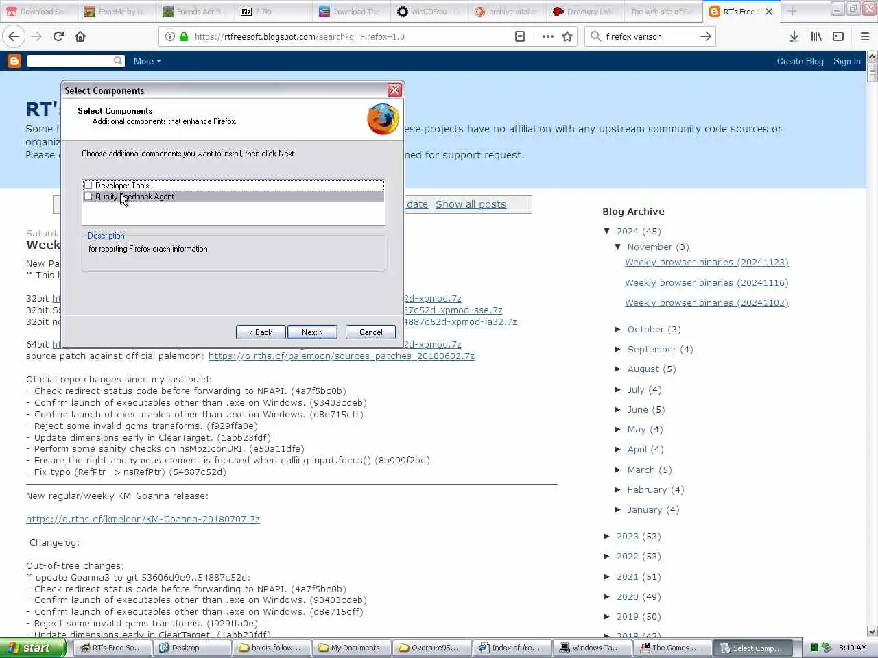
Task: Click the Firefox logo in the installer dialog
Action: tap(383, 119)
